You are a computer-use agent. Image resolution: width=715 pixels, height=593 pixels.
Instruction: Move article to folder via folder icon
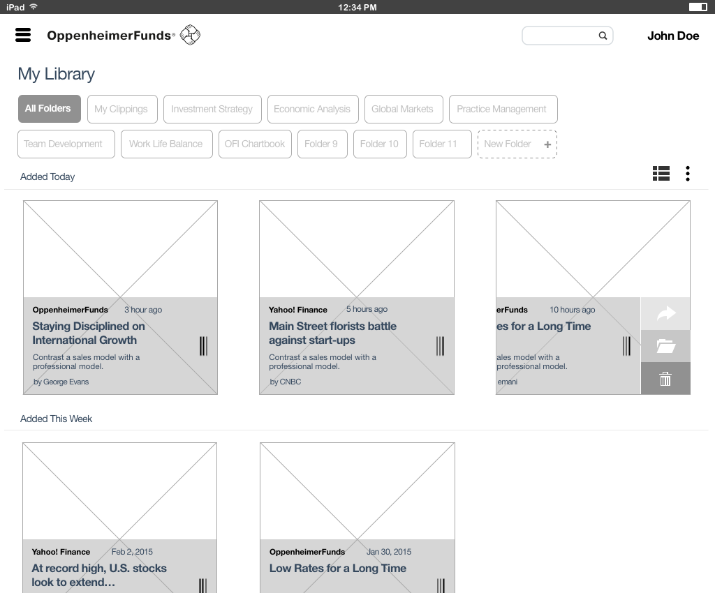point(665,346)
